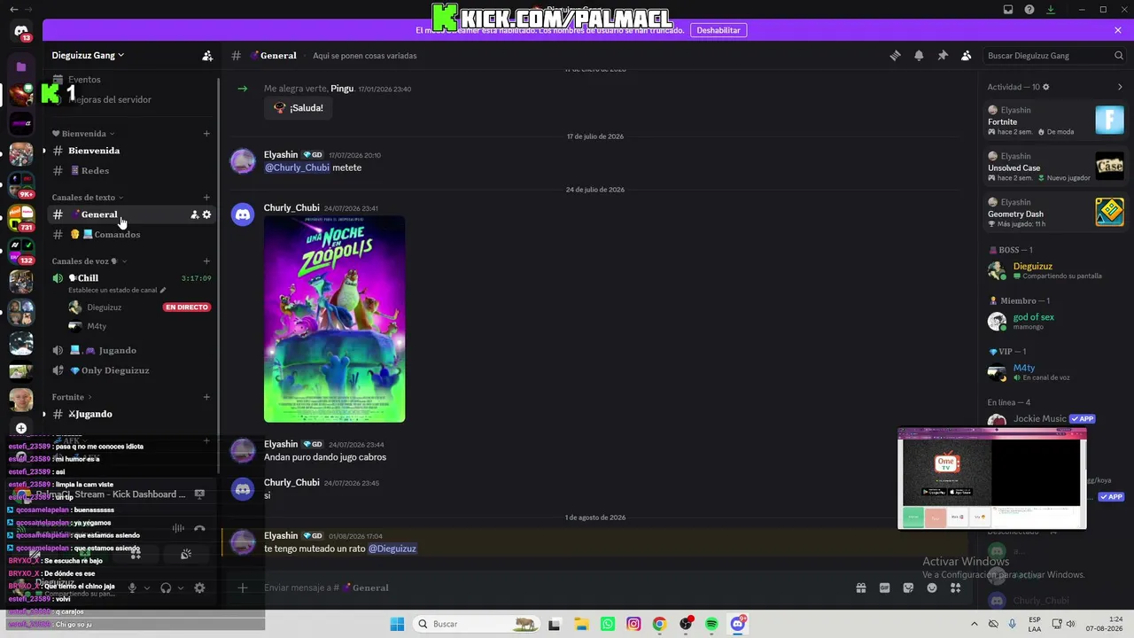Click the invite people icon beside server name

point(207,55)
